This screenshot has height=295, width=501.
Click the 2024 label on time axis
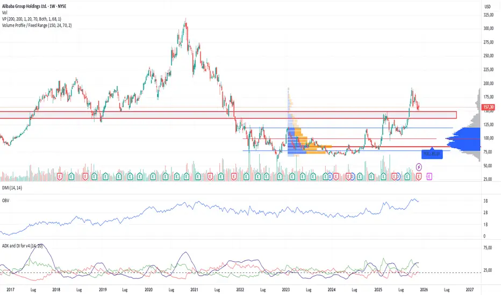point(332,290)
